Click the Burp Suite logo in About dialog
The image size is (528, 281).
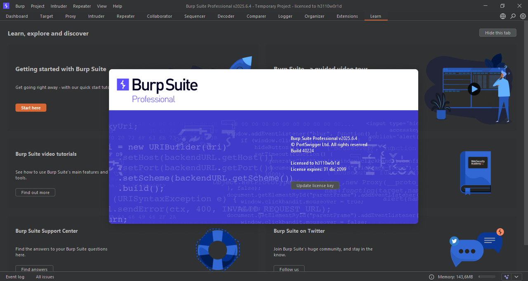pyautogui.click(x=157, y=90)
